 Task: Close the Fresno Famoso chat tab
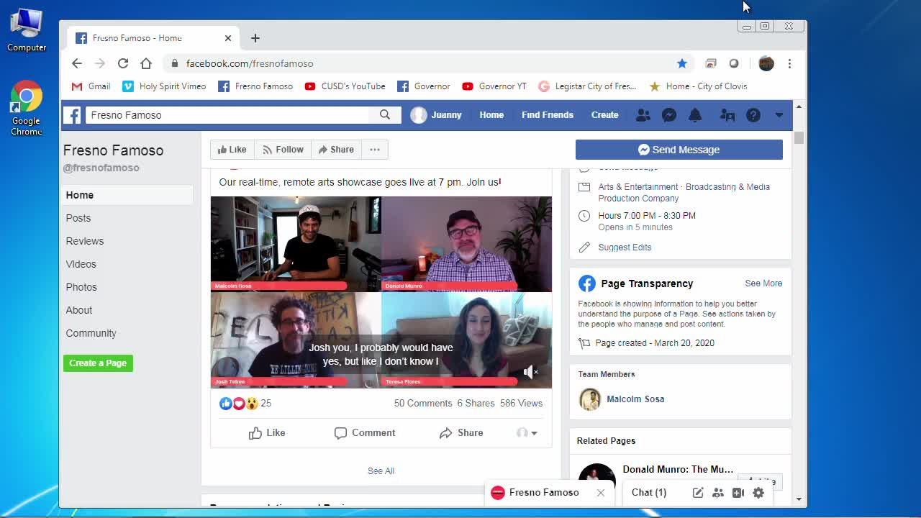click(601, 493)
